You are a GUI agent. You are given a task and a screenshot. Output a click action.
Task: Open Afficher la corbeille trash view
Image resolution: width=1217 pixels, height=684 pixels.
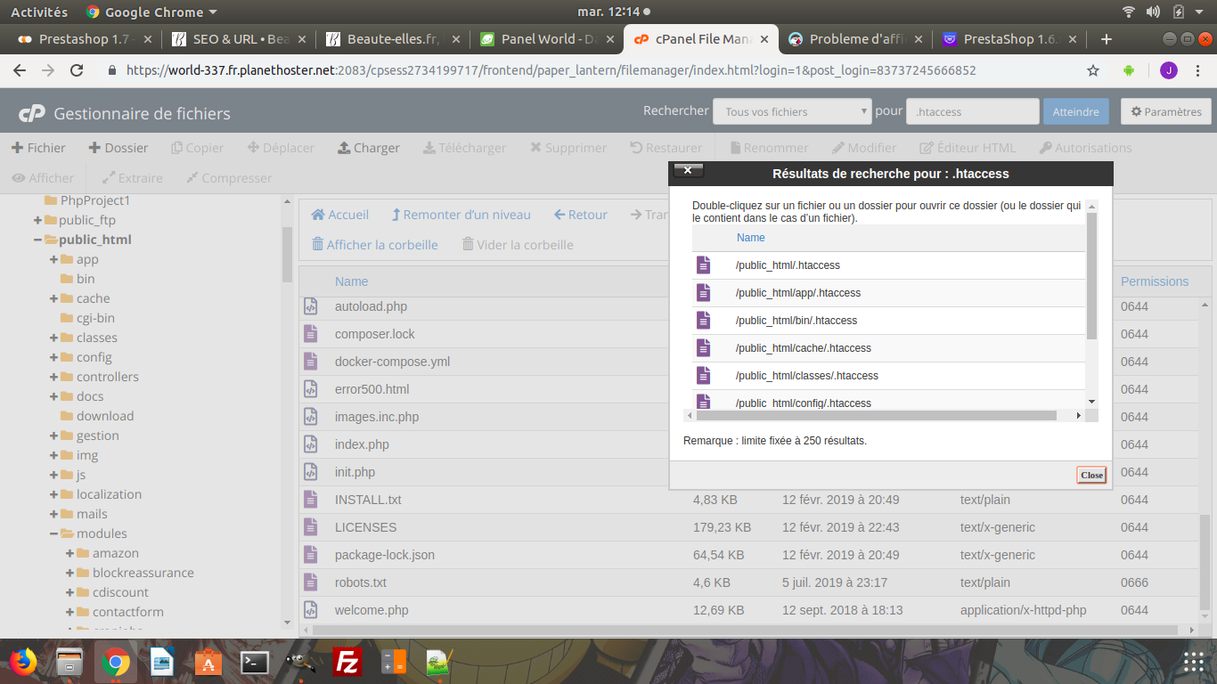click(x=374, y=245)
